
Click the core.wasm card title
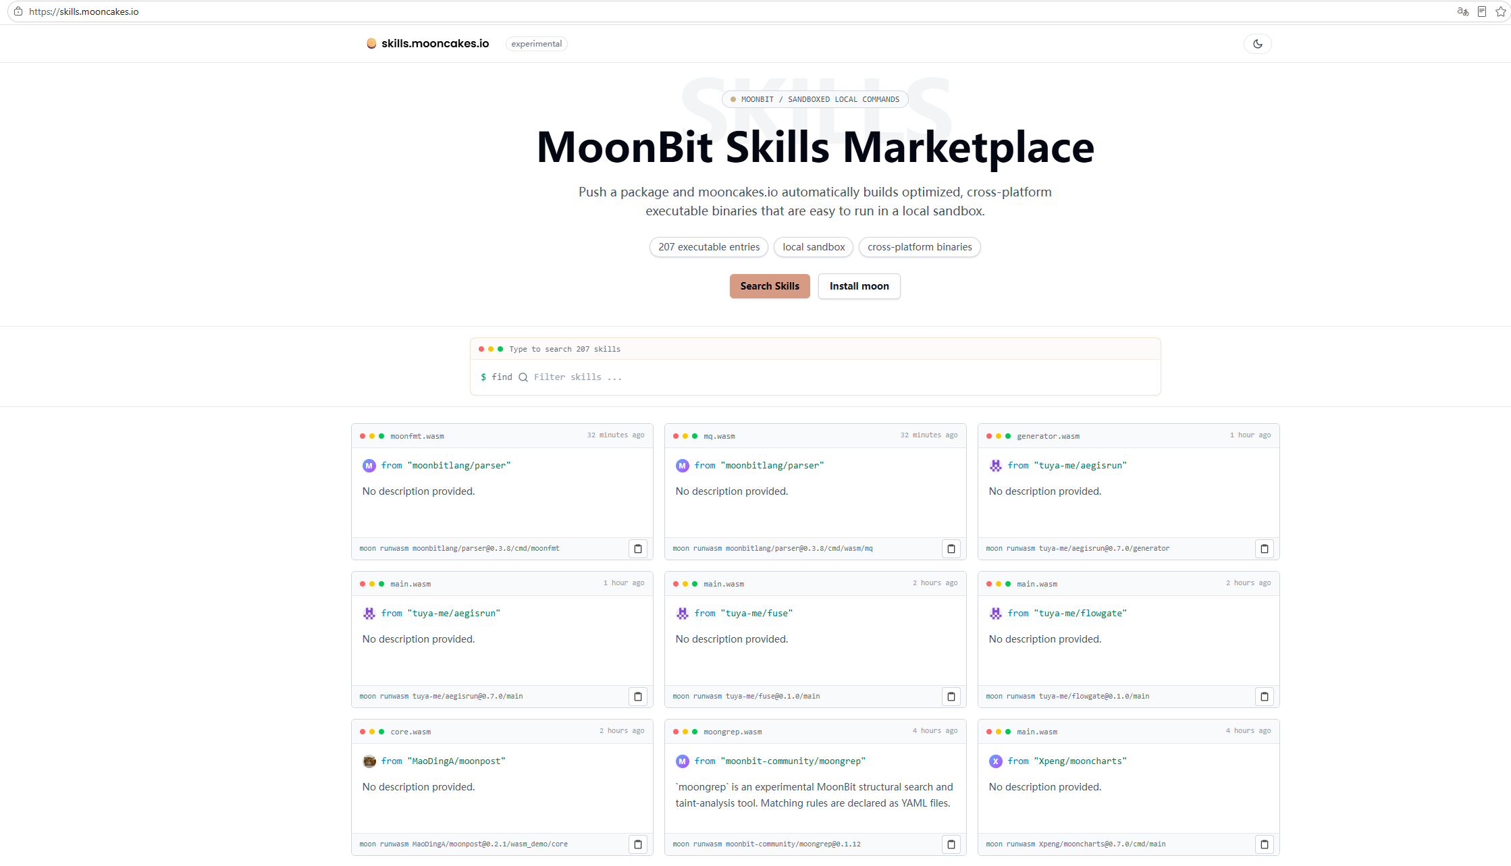pos(410,732)
